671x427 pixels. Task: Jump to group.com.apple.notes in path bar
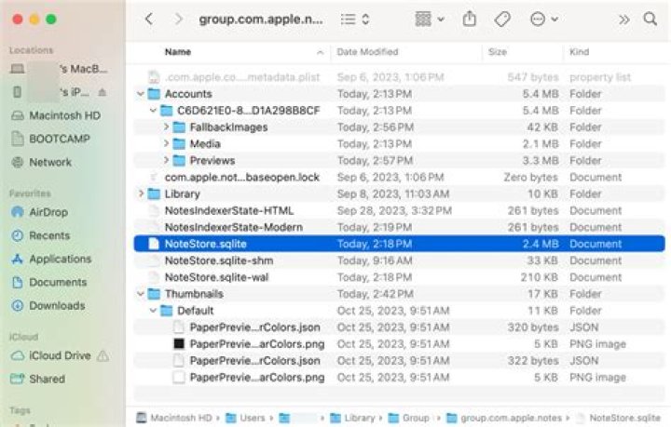coord(504,418)
